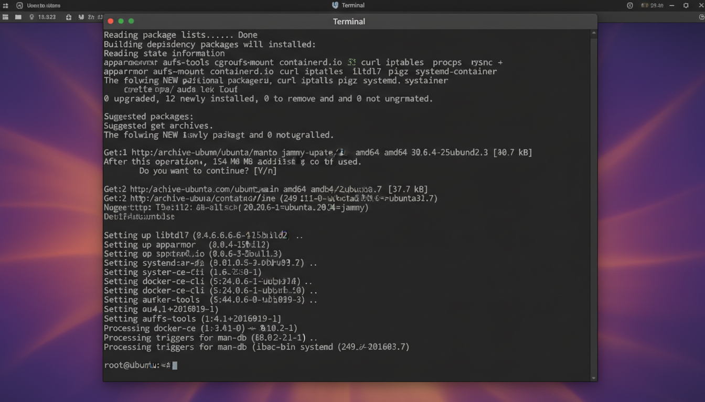Click the "Setting up apparmor" line
The image size is (705, 402).
point(187,244)
